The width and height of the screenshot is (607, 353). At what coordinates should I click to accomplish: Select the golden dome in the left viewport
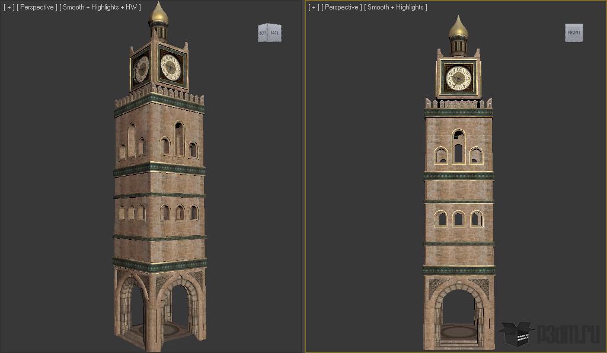pos(158,13)
